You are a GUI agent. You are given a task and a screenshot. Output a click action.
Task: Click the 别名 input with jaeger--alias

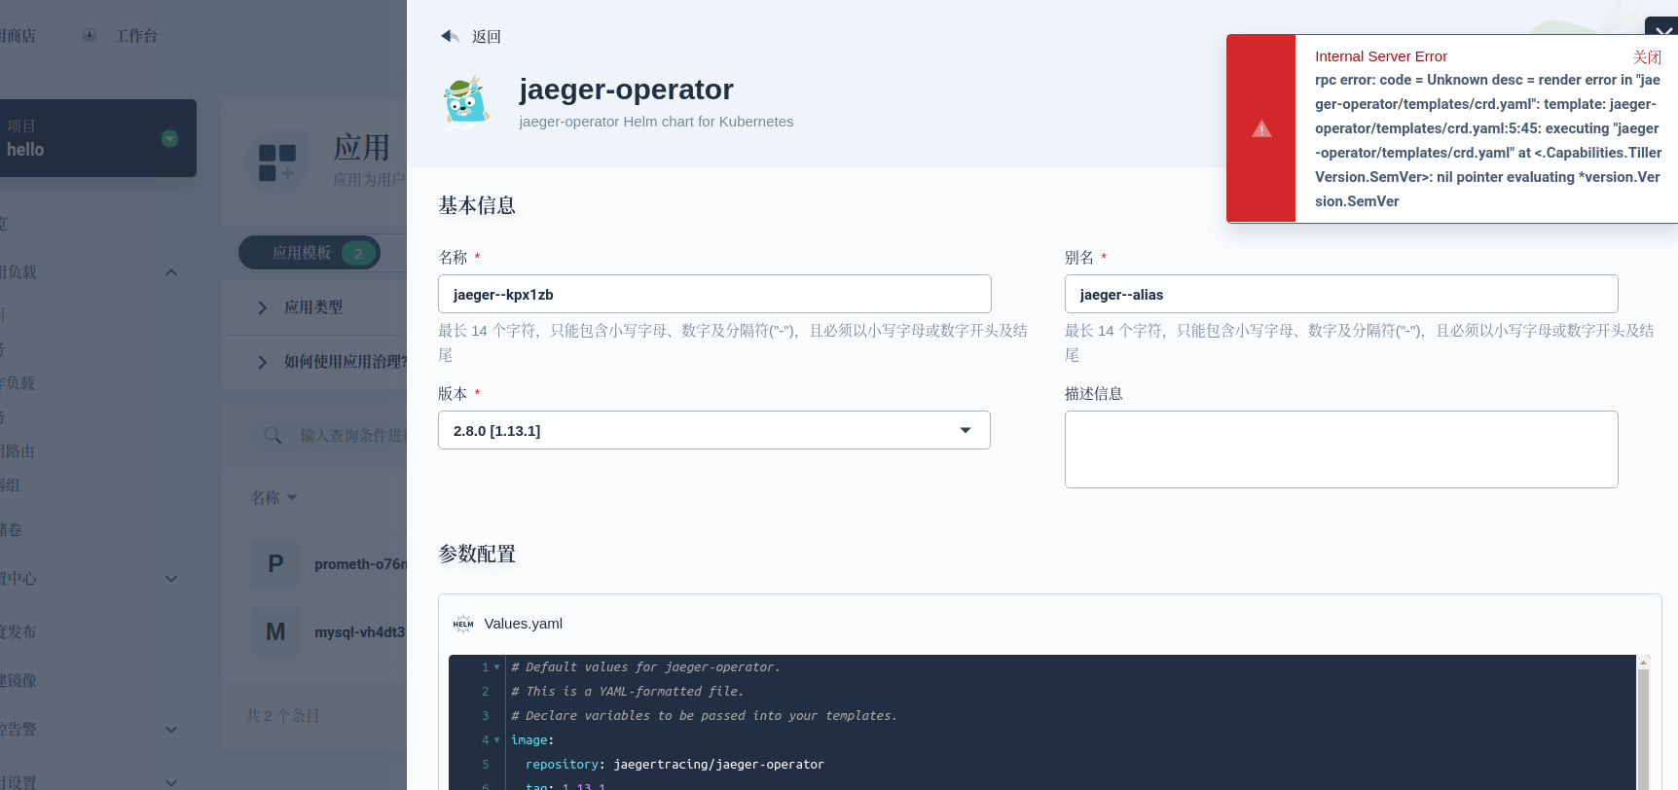click(x=1341, y=294)
